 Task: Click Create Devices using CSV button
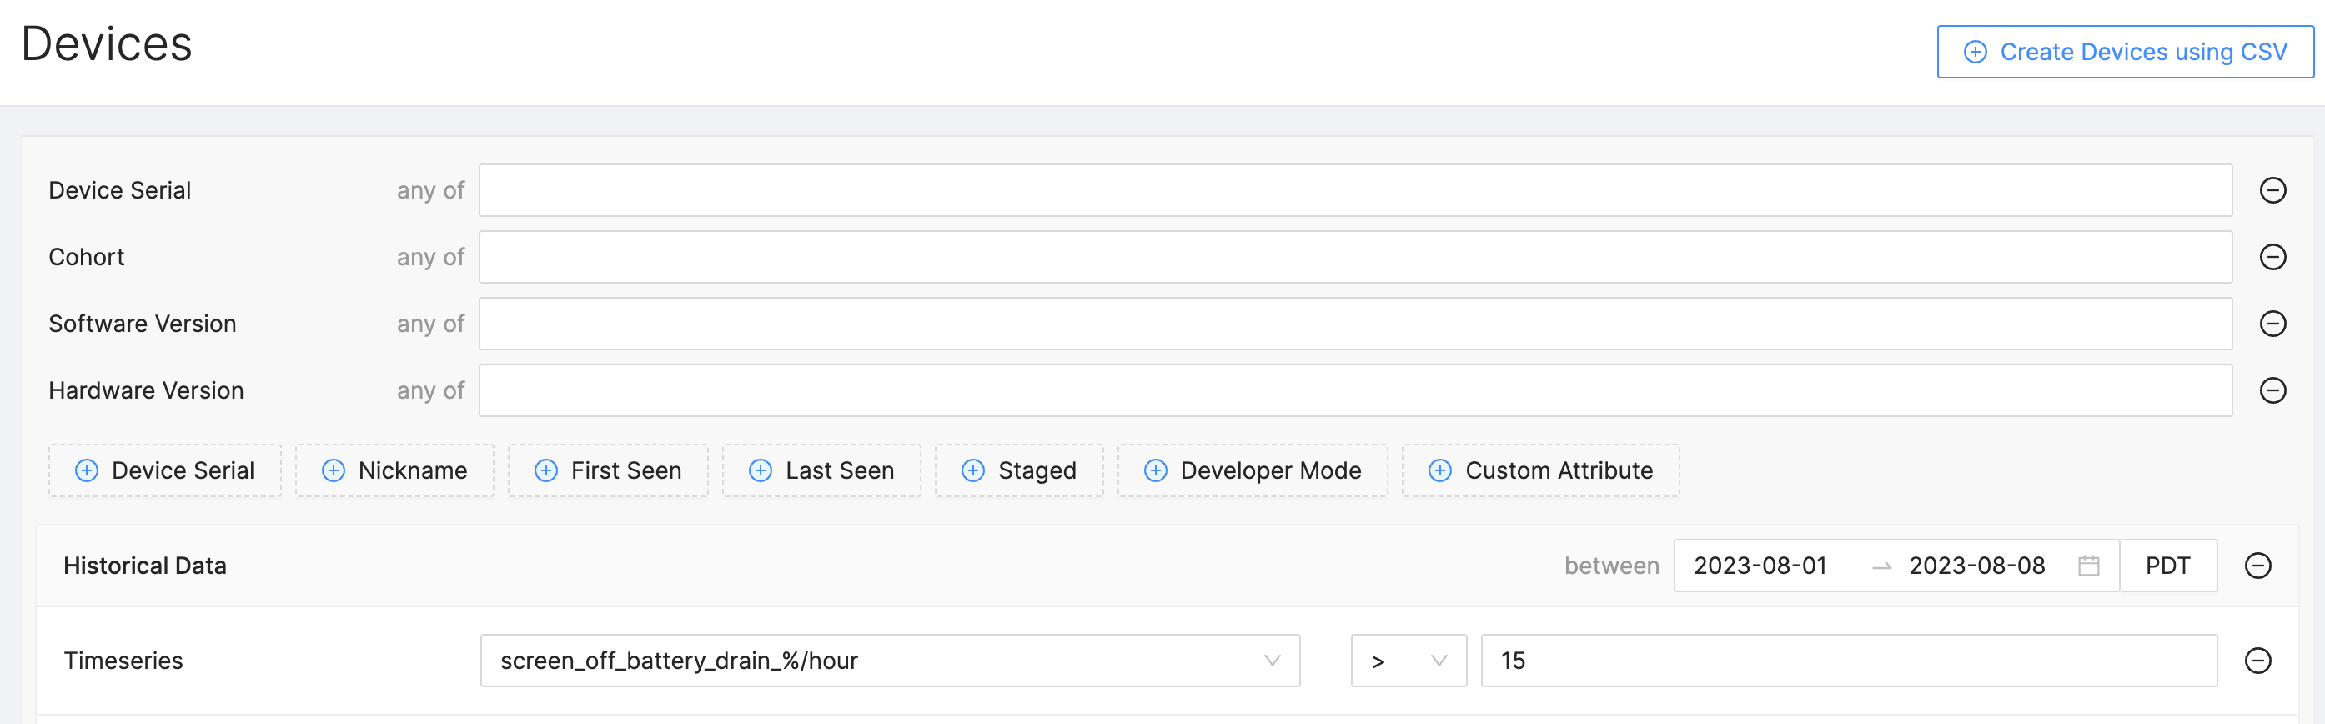(x=2125, y=53)
